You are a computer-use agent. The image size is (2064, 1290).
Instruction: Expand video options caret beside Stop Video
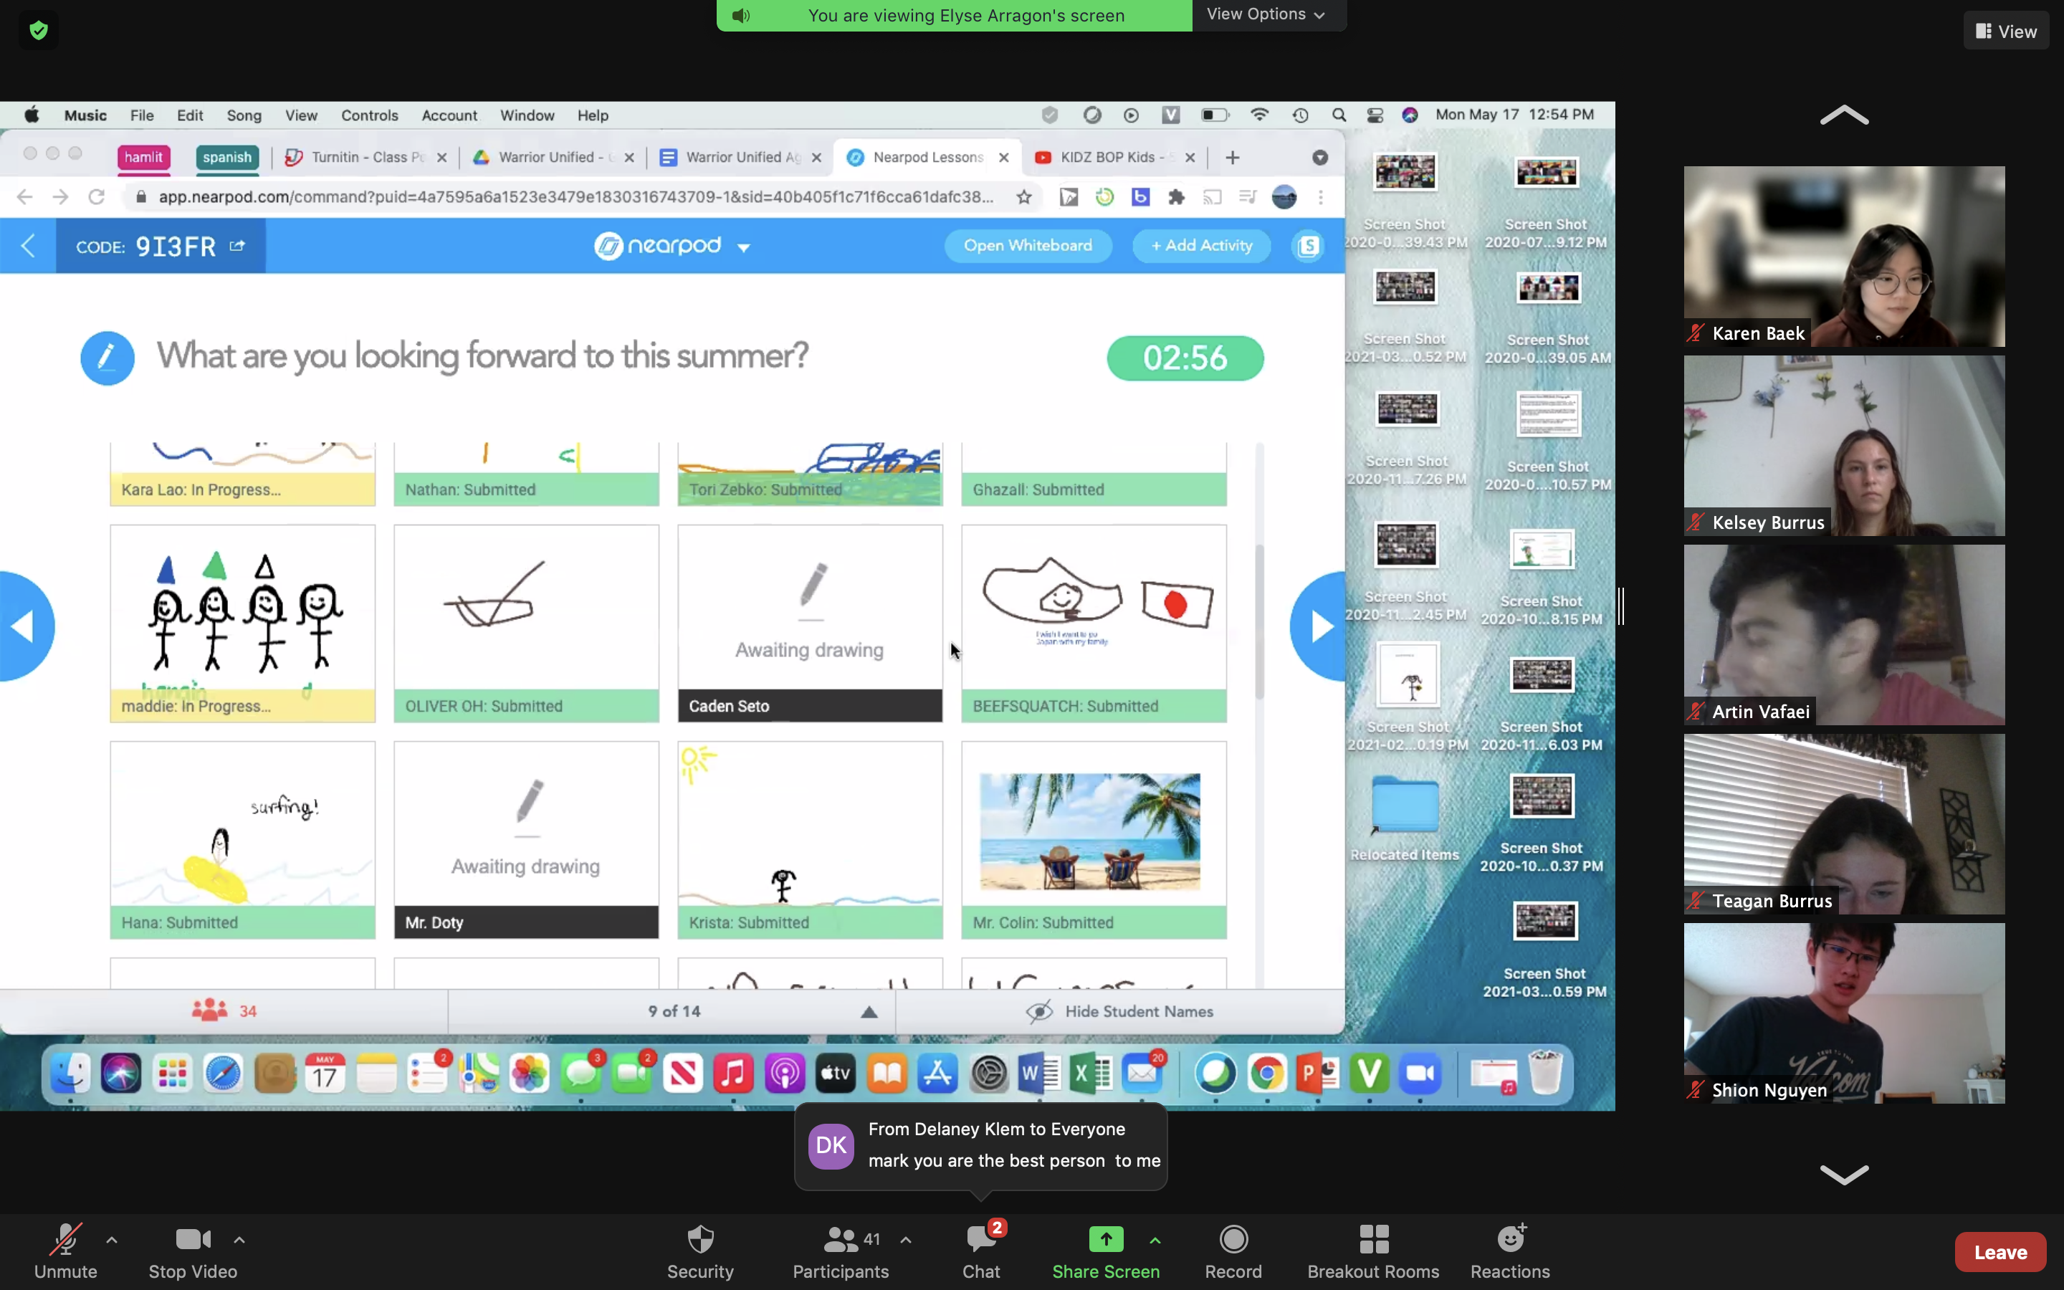click(239, 1240)
